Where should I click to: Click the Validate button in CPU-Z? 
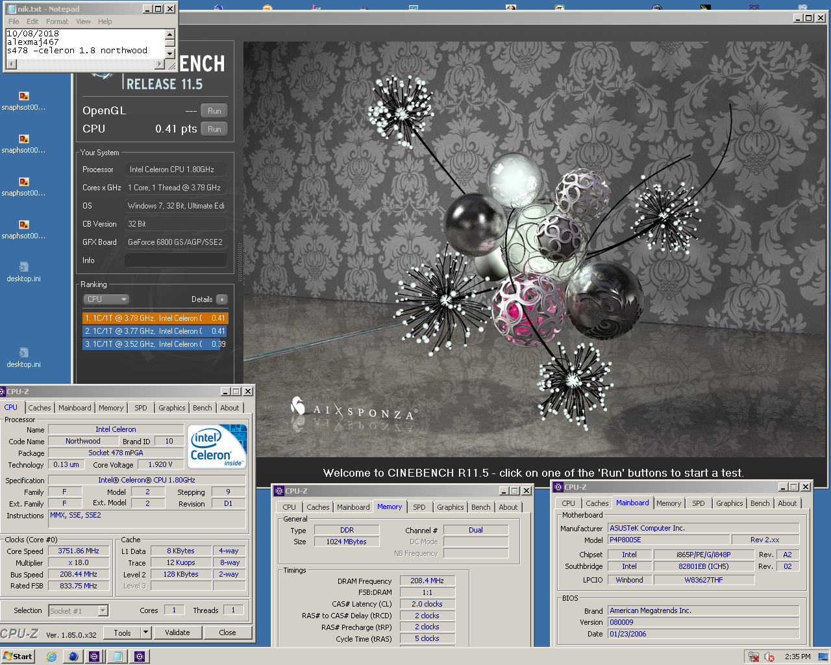(x=177, y=633)
